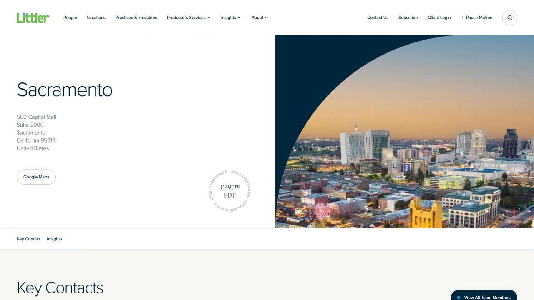Select the Sacramento page heading
This screenshot has height=300, width=534.
65,90
